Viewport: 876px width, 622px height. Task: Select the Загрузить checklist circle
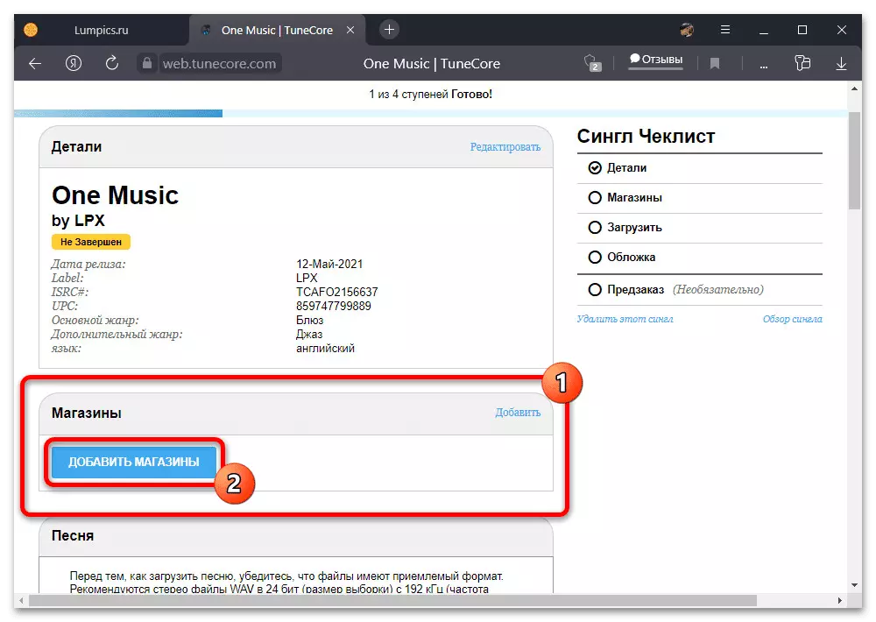click(x=595, y=228)
